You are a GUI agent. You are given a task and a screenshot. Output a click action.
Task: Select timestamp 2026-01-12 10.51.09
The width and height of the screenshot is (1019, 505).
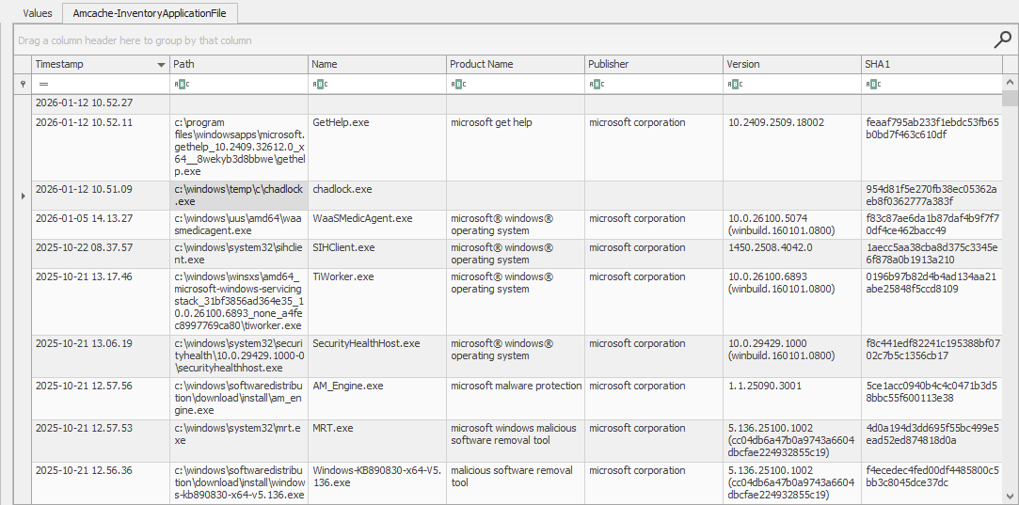click(x=101, y=196)
